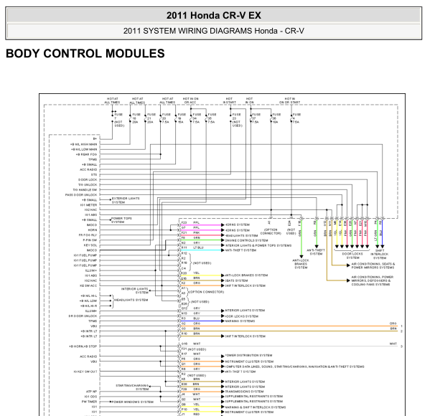Click the 'KEY SOL' terminal label
The image size is (435, 416).
(x=90, y=245)
